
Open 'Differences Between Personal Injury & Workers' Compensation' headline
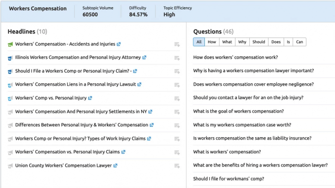[x=82, y=125]
